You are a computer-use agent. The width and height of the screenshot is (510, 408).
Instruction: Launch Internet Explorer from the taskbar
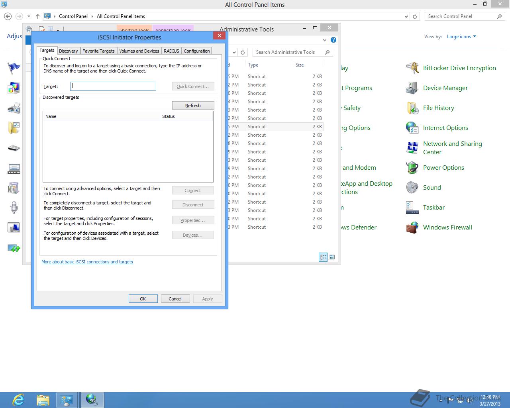[x=18, y=400]
